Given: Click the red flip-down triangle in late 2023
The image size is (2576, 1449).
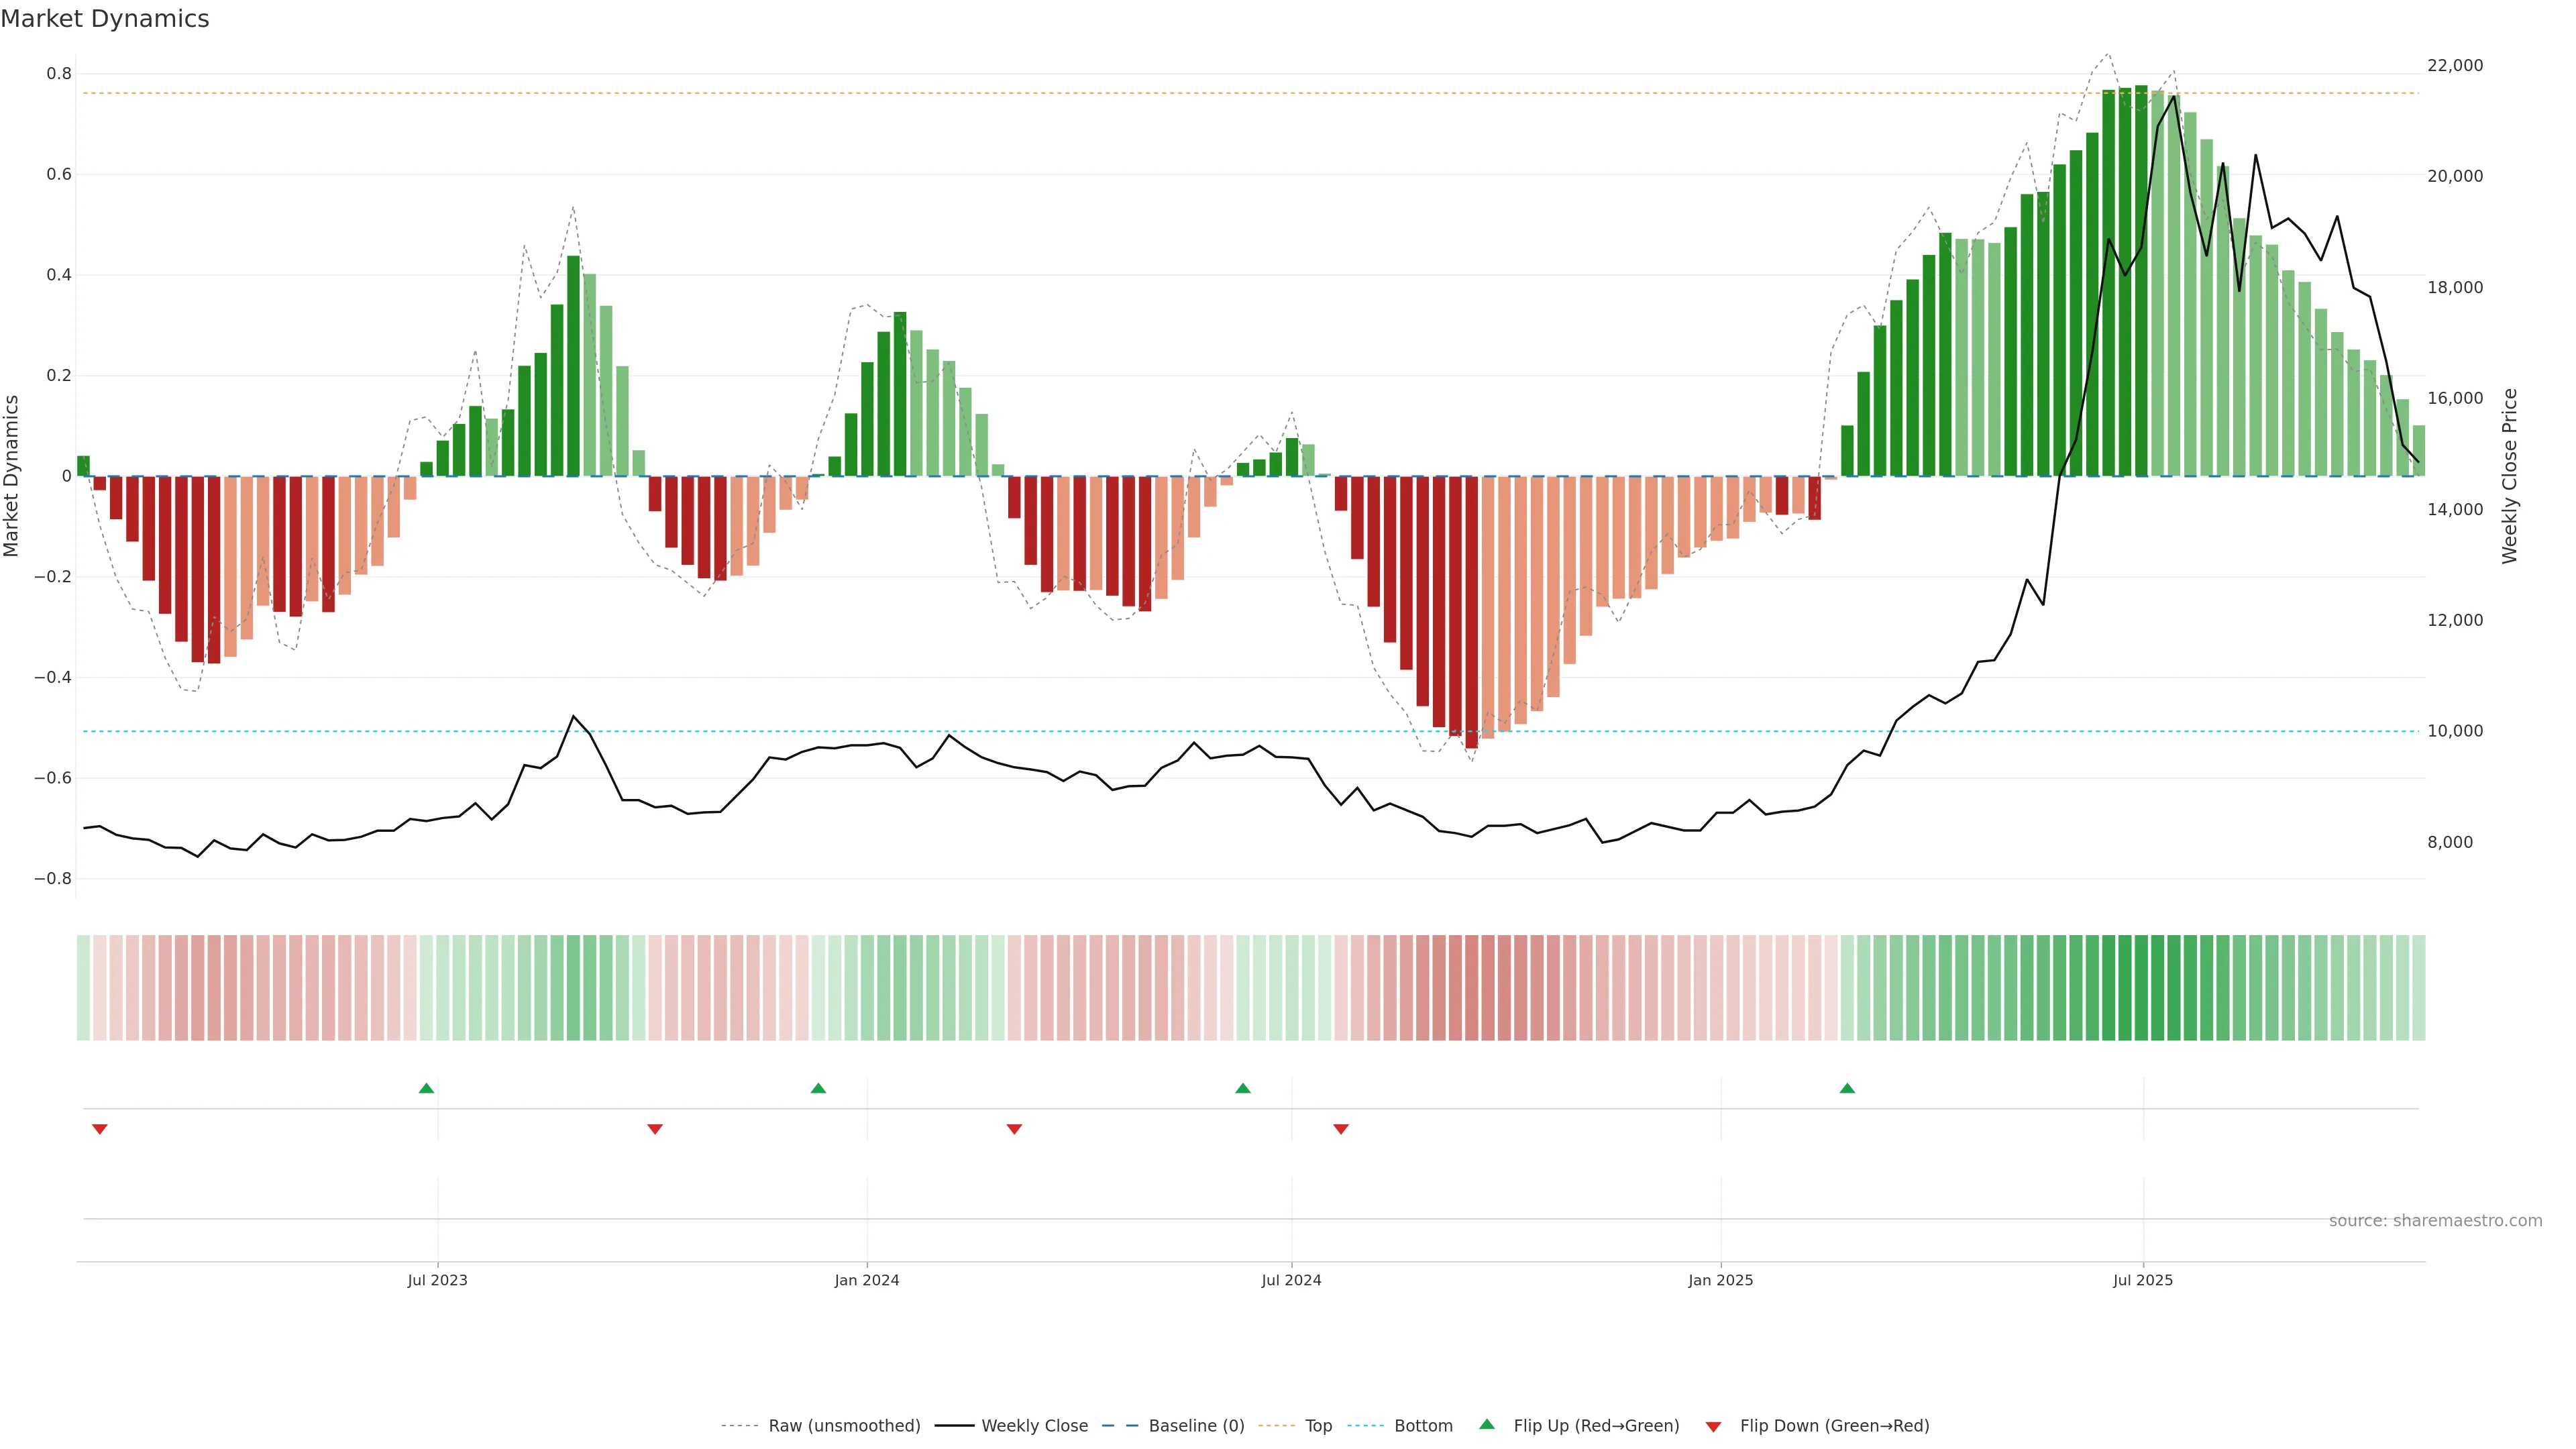Looking at the screenshot, I should point(655,1129).
